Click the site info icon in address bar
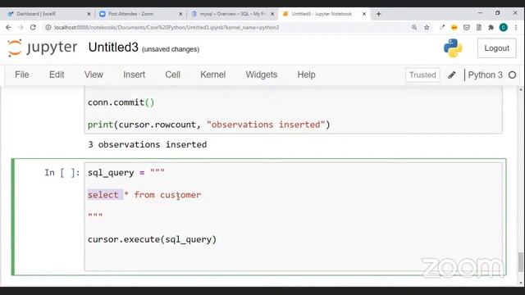The height and width of the screenshot is (295, 525). tap(48, 27)
